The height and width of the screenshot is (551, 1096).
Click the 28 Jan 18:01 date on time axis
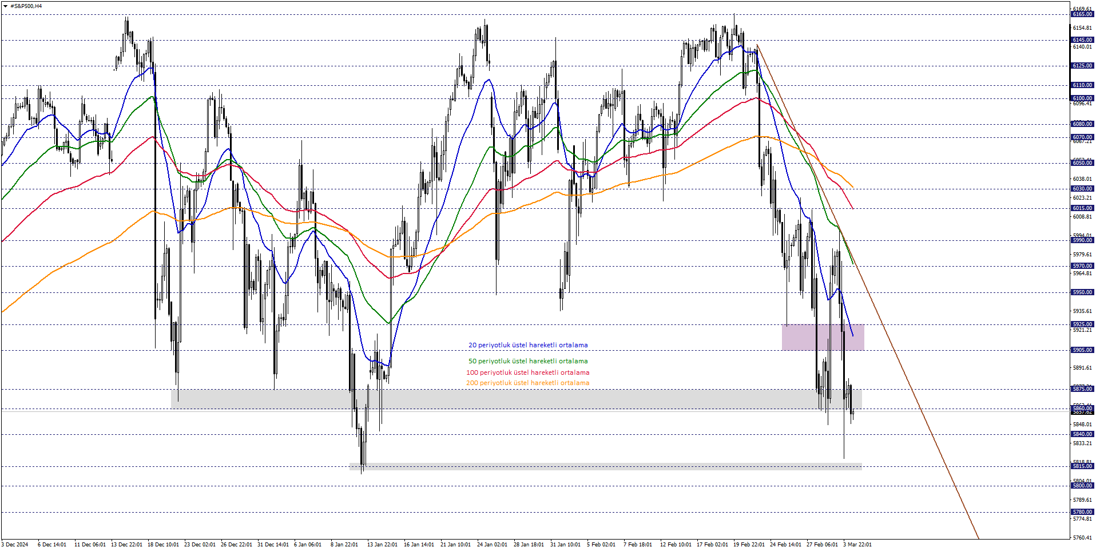tap(529, 545)
